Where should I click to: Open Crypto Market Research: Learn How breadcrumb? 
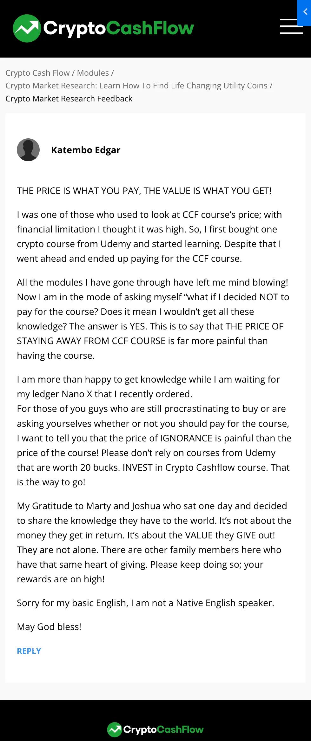click(x=136, y=86)
